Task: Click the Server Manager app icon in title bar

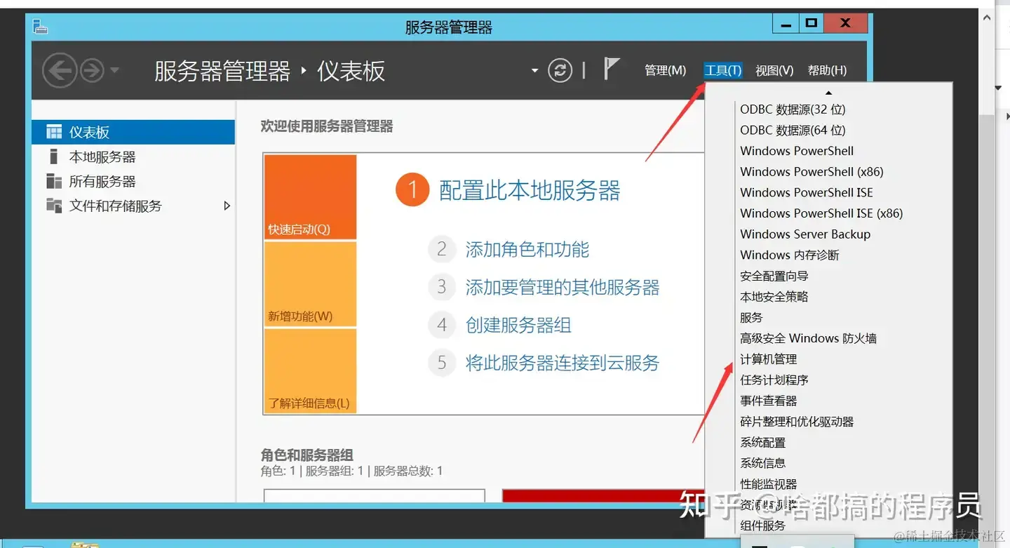Action: point(40,27)
